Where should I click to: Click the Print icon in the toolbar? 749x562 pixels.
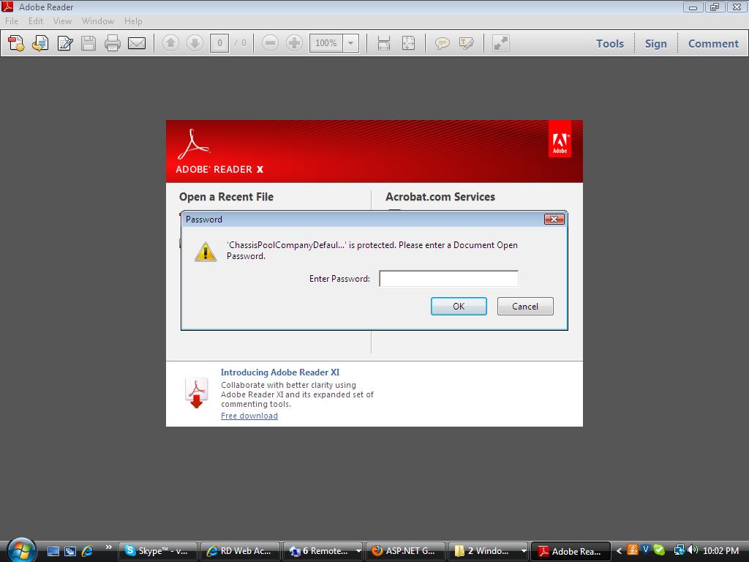click(x=112, y=43)
